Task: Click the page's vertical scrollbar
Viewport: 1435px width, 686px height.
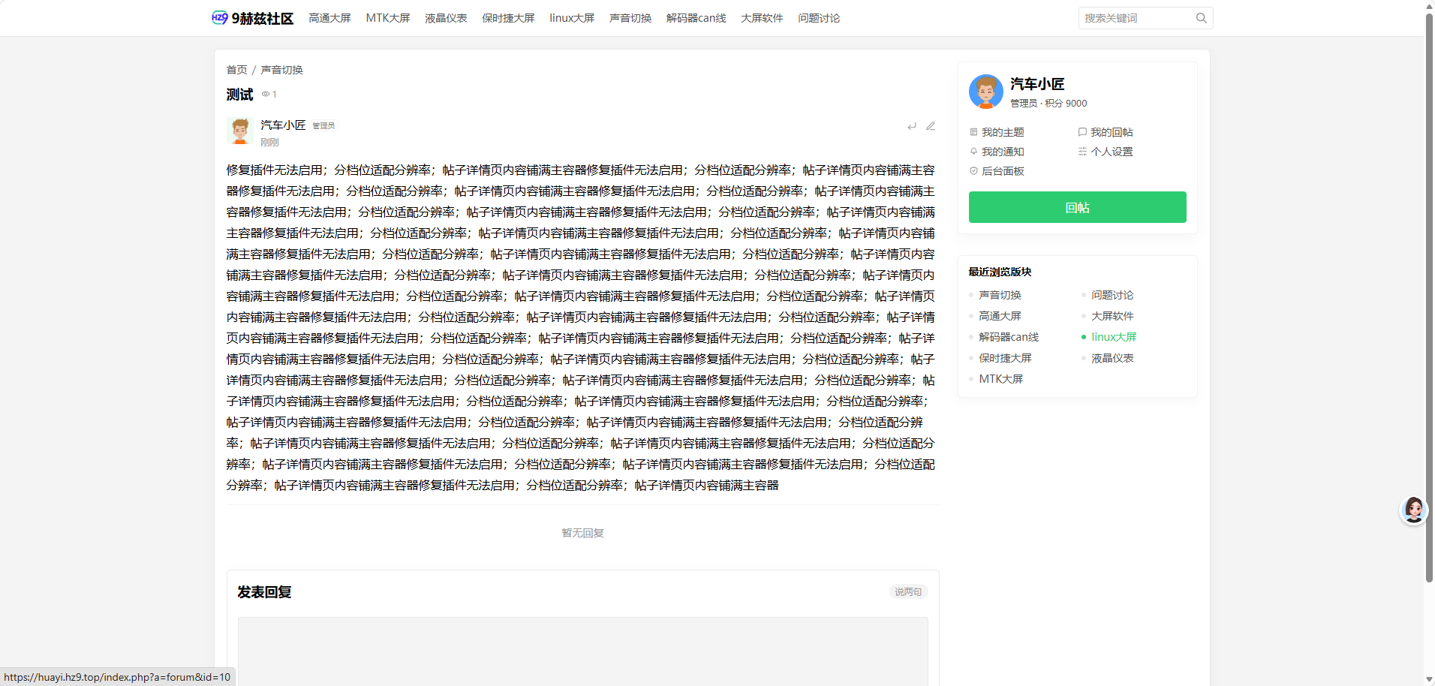Action: pyautogui.click(x=1429, y=296)
